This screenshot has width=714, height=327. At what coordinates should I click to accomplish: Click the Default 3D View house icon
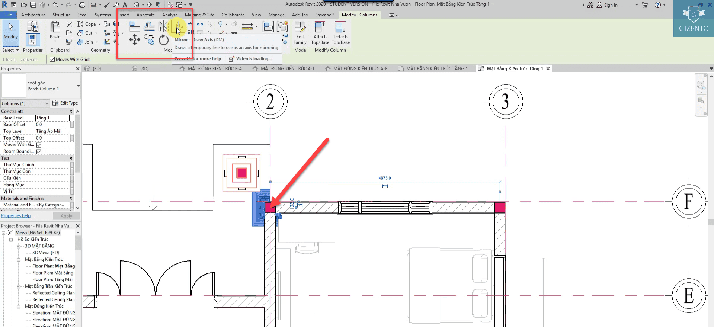click(137, 5)
